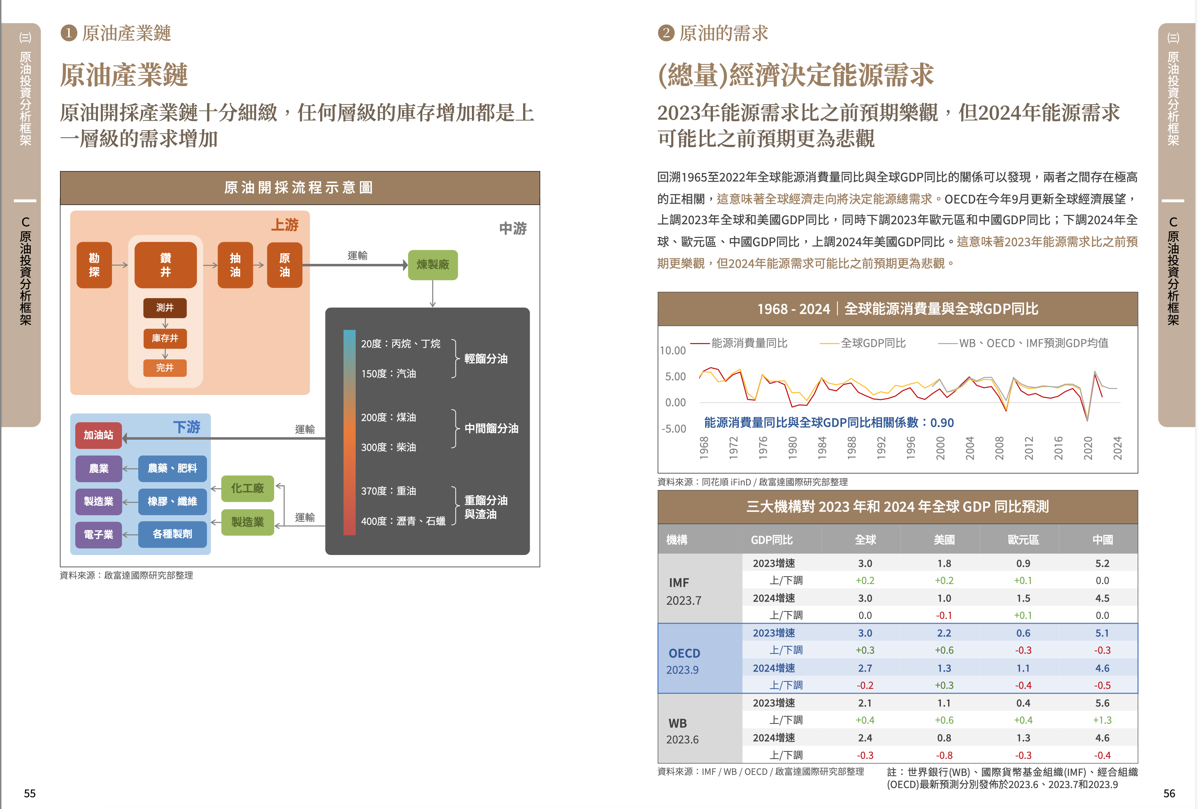Screen dimensions: 1198x809
Task: Click the temperature gradient bar in the refinery panel
Action: click(x=349, y=432)
